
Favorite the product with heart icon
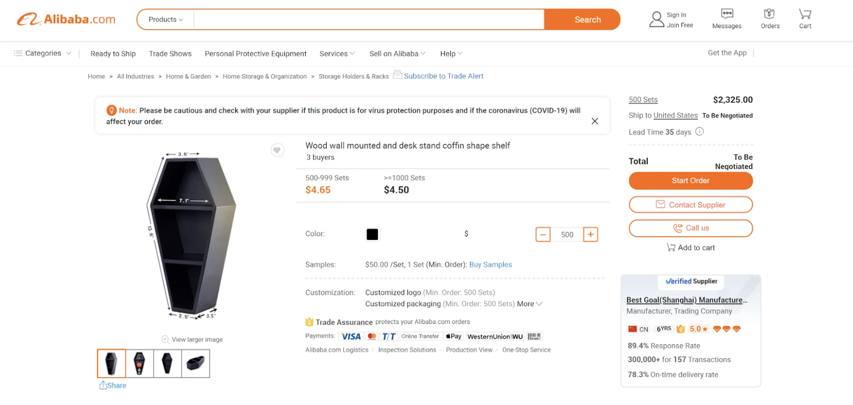278,150
